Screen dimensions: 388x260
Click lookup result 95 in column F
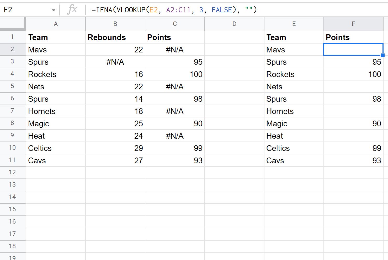click(x=377, y=62)
